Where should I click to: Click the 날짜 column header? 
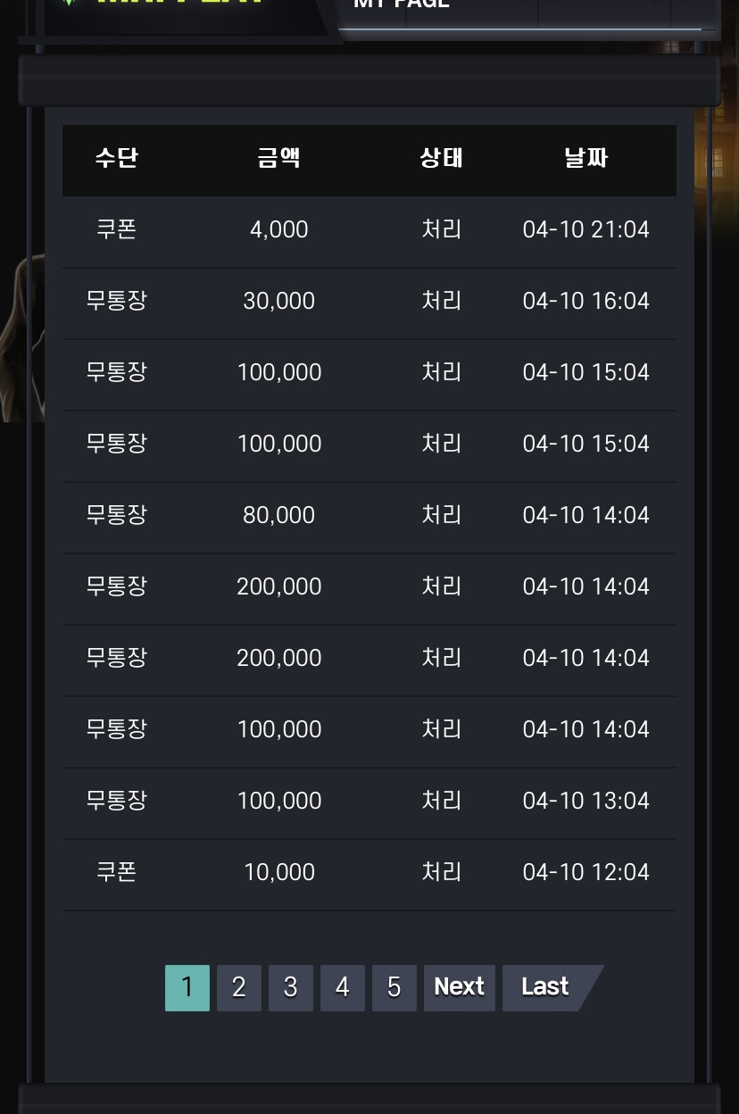point(585,159)
